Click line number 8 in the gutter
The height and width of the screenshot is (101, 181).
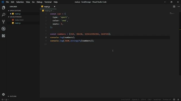pyautogui.click(x=46, y=37)
